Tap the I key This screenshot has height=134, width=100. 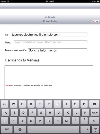click(x=66, y=104)
